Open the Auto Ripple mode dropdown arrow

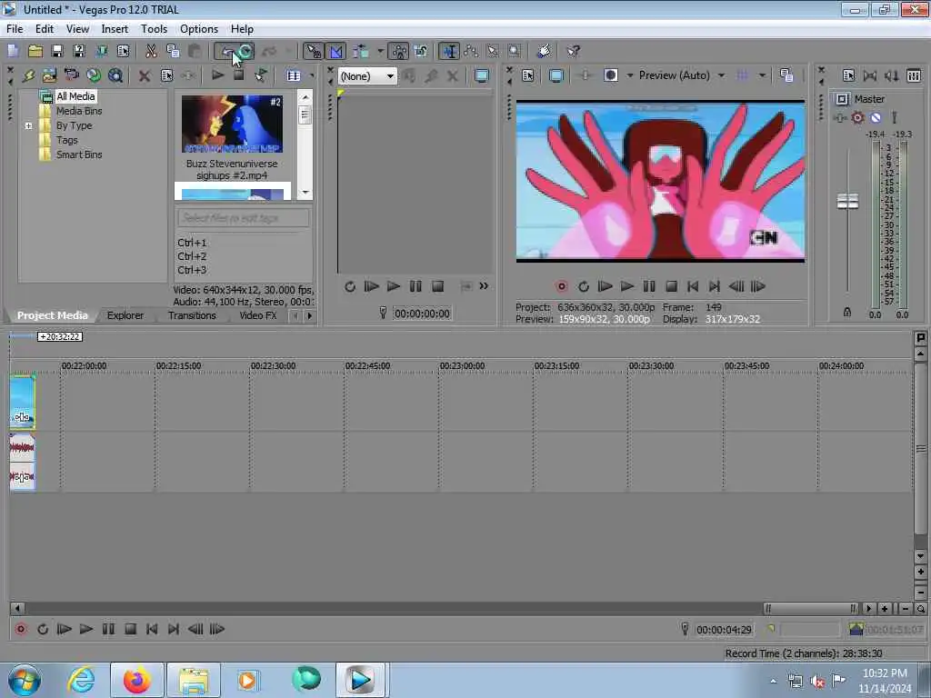(x=380, y=51)
